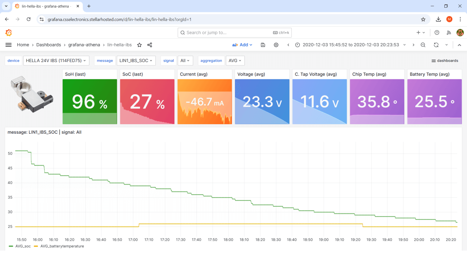Shift time range forward arrow
Screen dimensions: 467x263
413,45
